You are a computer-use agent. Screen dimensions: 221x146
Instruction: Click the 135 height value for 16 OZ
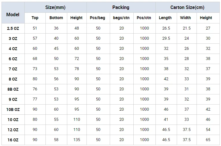[77, 140]
